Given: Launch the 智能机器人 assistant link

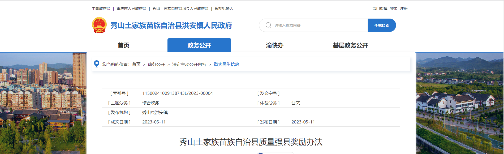Looking at the screenshot, I should click(x=224, y=8).
